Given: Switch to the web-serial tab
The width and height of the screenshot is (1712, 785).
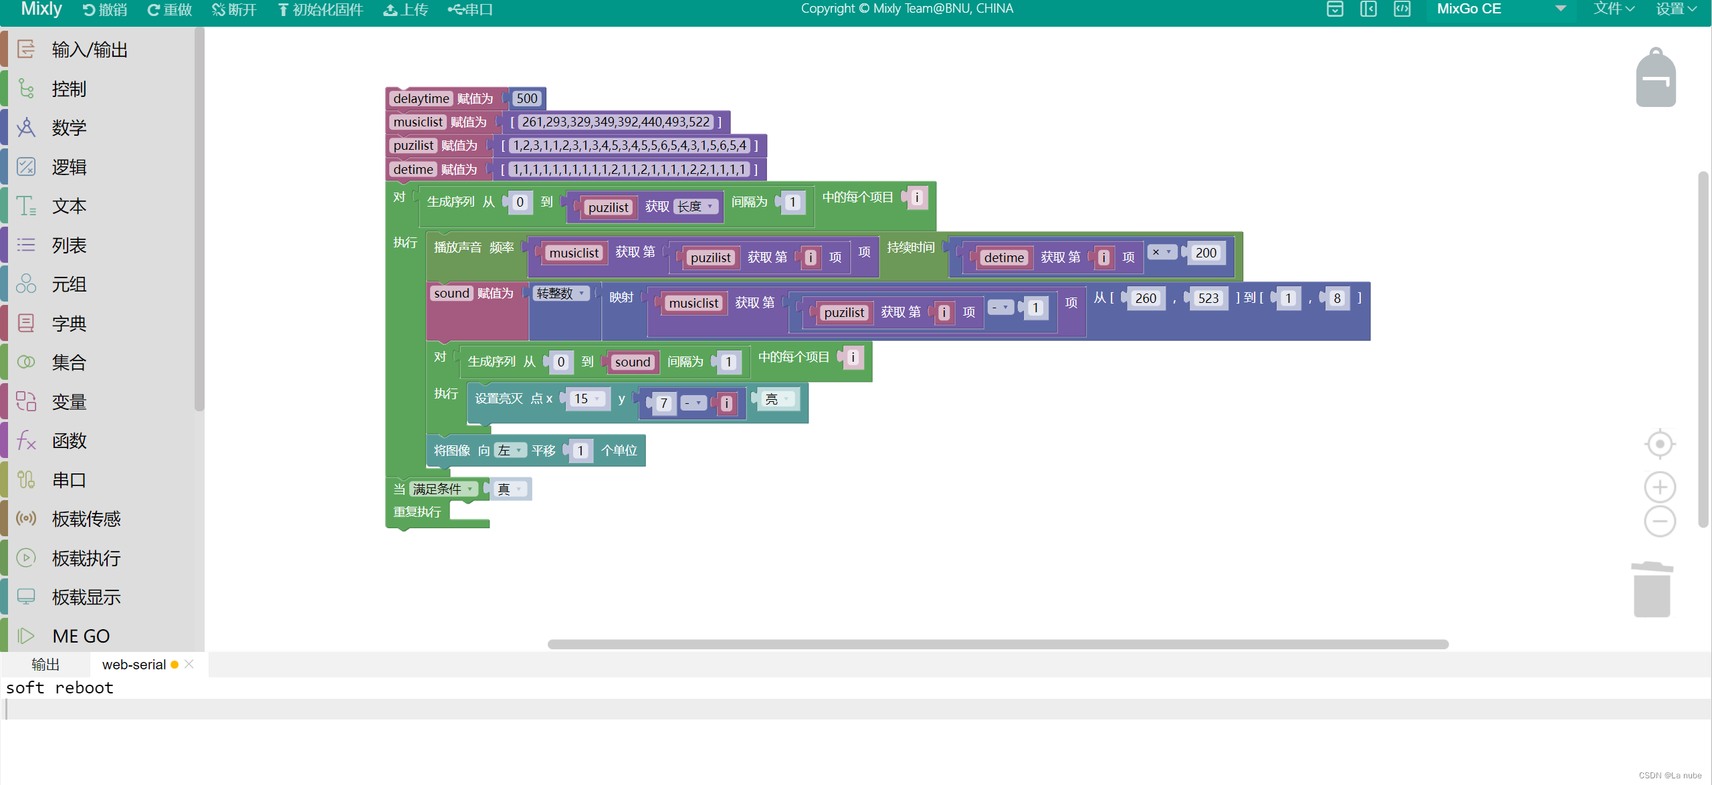Looking at the screenshot, I should click(134, 665).
